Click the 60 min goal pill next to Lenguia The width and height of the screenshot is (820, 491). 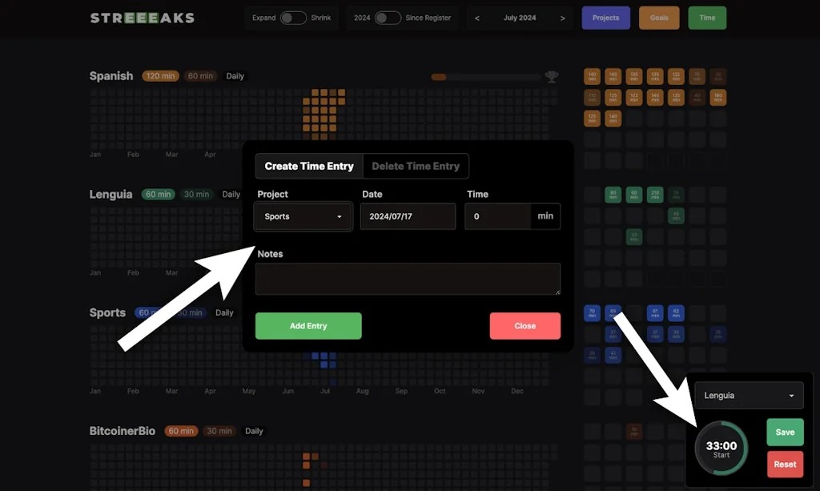[x=158, y=194]
